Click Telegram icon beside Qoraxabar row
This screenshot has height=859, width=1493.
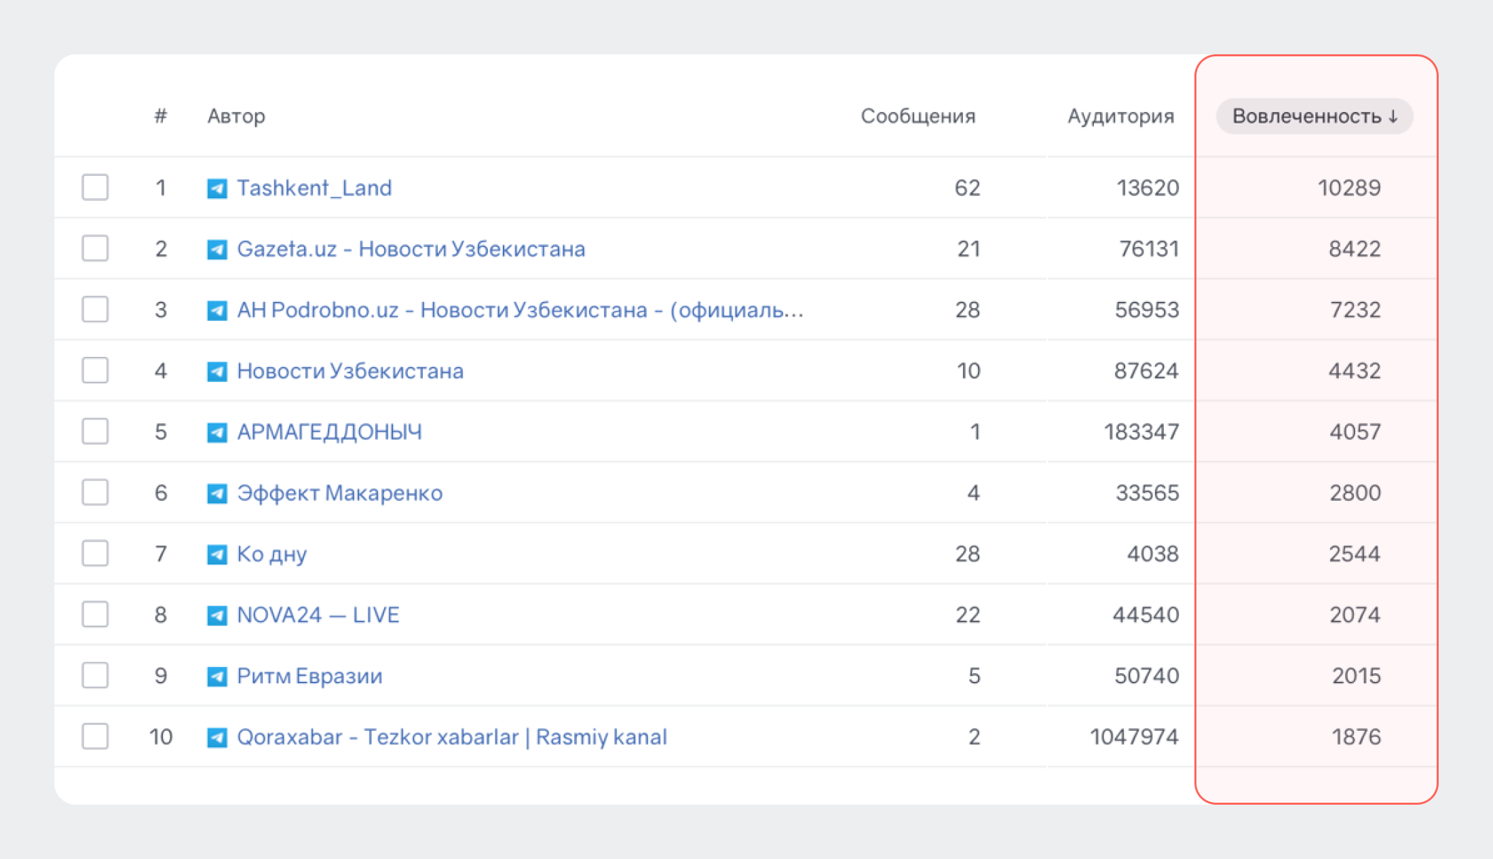click(x=217, y=738)
